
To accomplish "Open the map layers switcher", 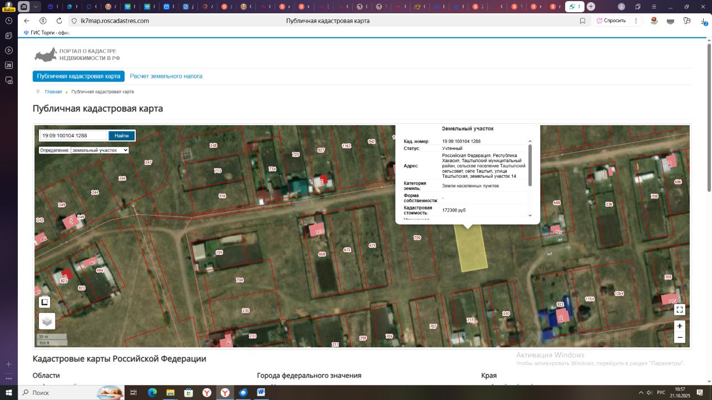I will (47, 321).
